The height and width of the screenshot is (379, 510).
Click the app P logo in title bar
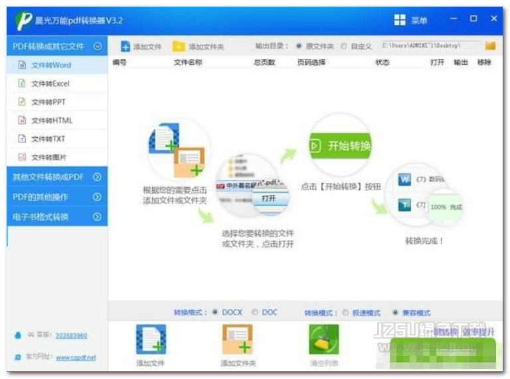point(24,21)
